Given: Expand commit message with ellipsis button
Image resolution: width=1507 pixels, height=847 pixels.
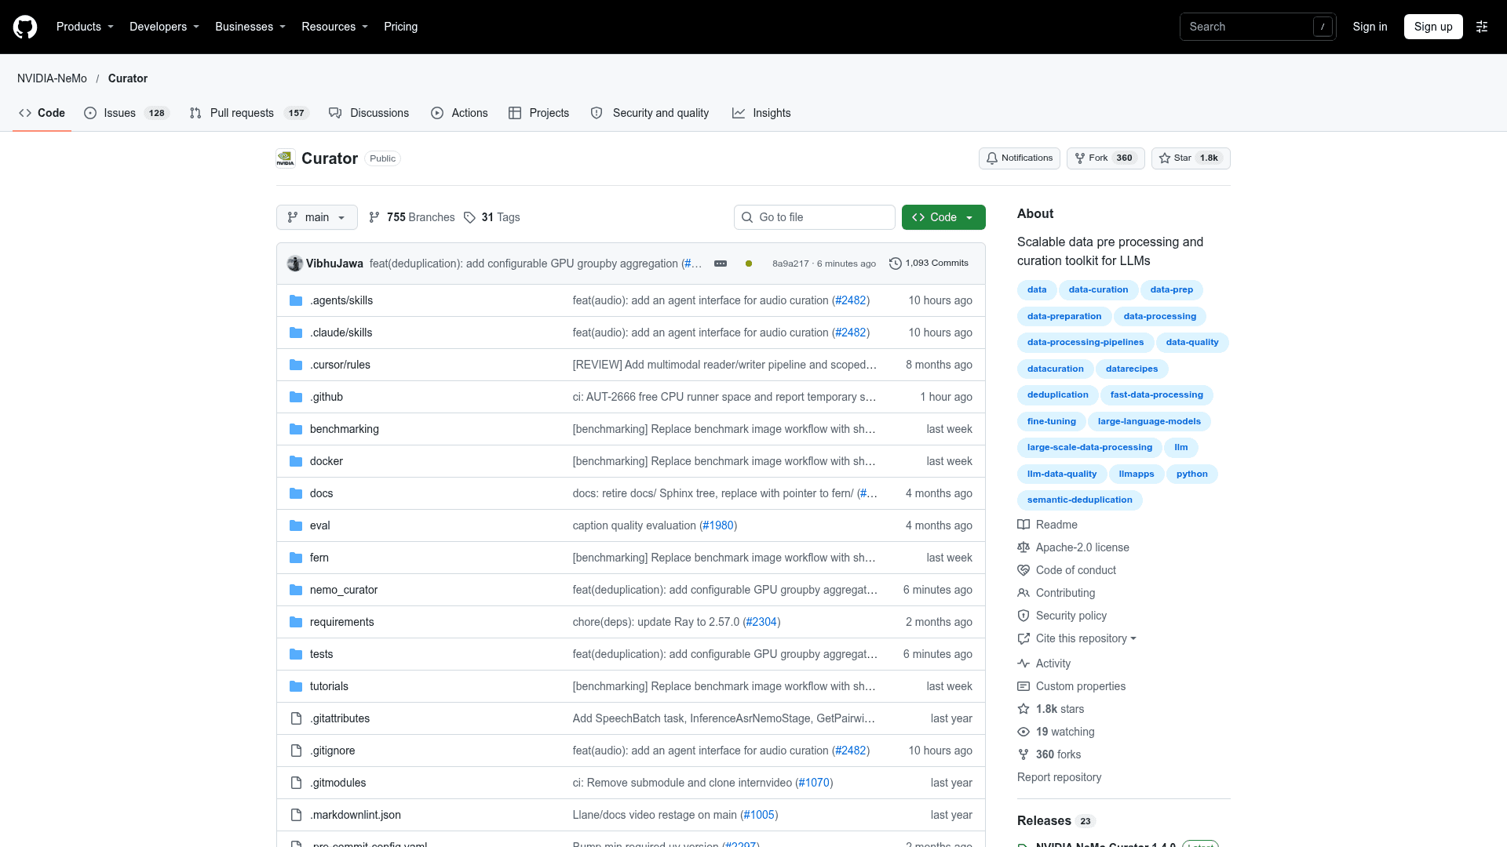Looking at the screenshot, I should point(721,264).
